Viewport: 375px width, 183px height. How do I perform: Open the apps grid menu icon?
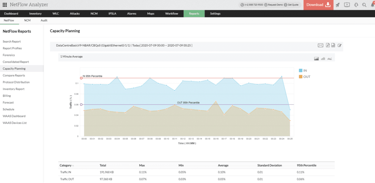pos(5,5)
